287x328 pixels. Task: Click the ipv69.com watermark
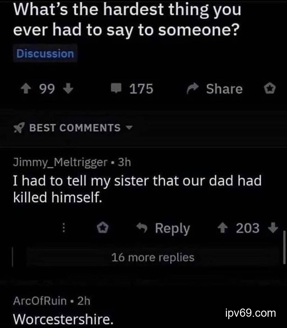point(251,313)
